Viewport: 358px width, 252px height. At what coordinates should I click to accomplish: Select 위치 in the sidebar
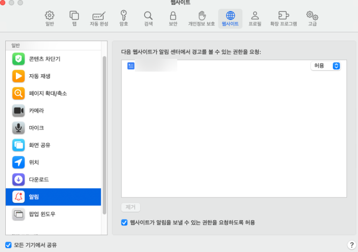[x=53, y=162]
